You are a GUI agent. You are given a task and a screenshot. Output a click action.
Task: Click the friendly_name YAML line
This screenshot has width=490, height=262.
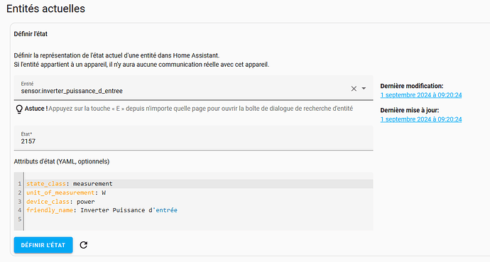click(102, 210)
